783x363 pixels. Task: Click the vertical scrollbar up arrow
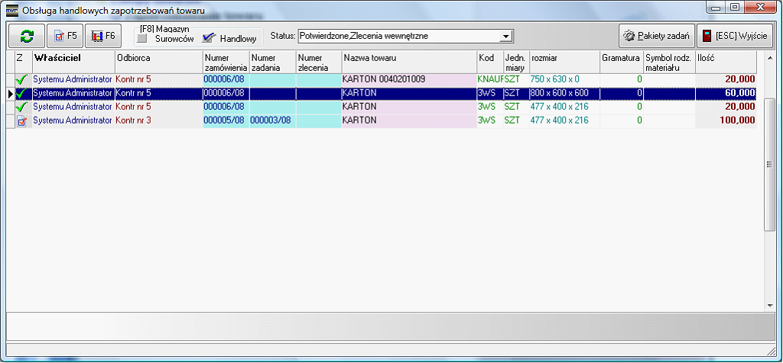(x=770, y=56)
